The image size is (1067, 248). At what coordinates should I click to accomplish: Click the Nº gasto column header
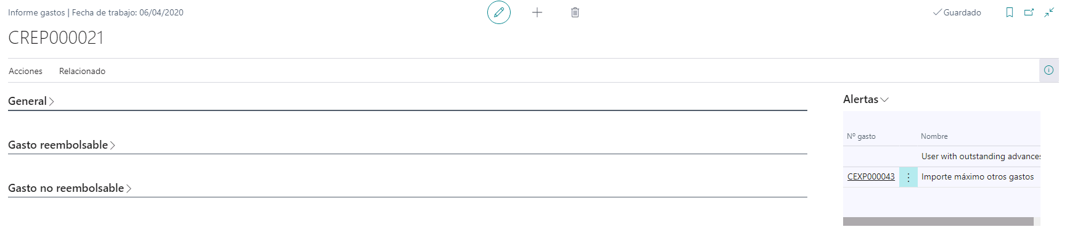pyautogui.click(x=861, y=136)
